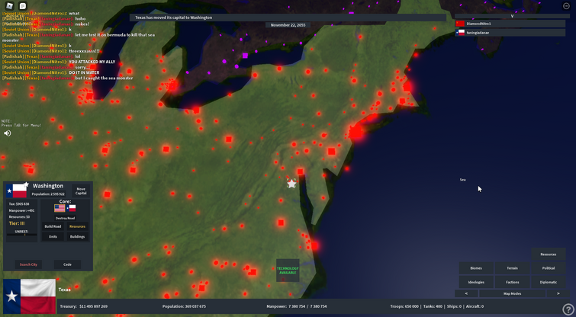Switch to Diplomatic map mode
Viewport: 576px width, 317px height.
point(549,282)
